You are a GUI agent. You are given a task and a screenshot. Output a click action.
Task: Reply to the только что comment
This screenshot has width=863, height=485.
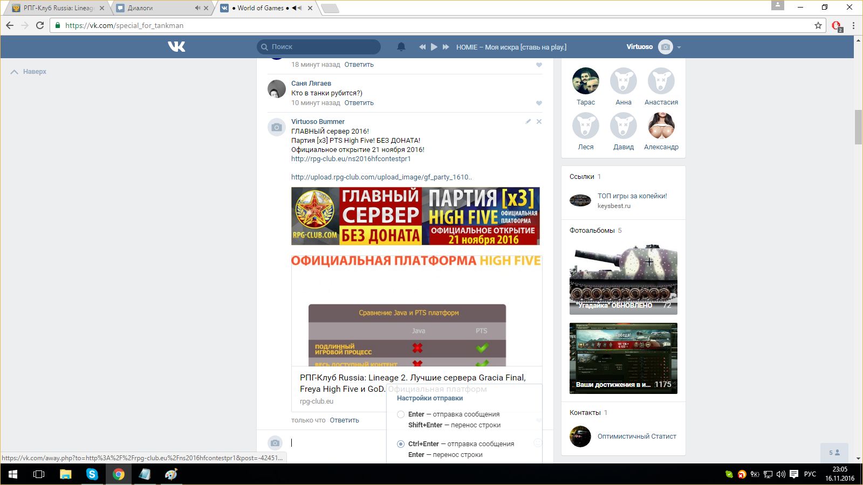344,420
